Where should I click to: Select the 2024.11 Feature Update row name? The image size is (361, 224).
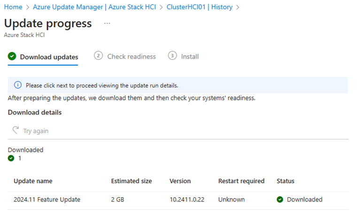(x=47, y=200)
